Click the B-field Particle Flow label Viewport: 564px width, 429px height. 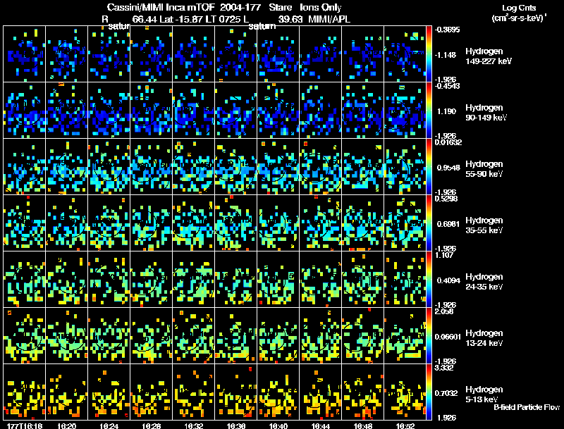pyautogui.click(x=527, y=407)
